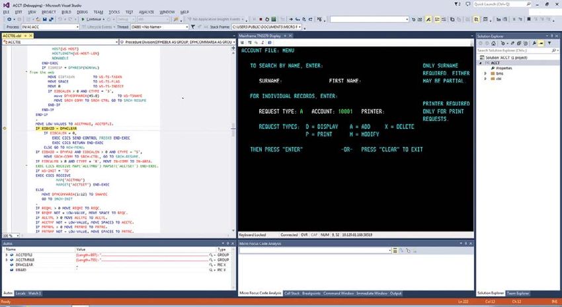Image resolution: width=562 pixels, height=307 pixels.
Task: Expand the bms folder
Action: pos(485,73)
